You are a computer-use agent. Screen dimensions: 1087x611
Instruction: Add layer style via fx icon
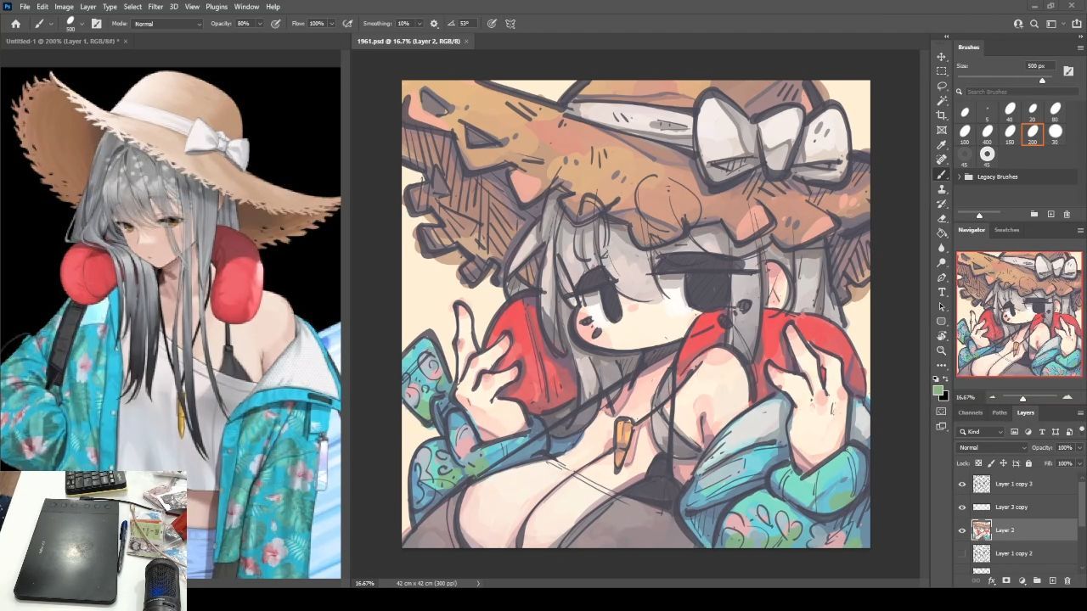coord(991,580)
